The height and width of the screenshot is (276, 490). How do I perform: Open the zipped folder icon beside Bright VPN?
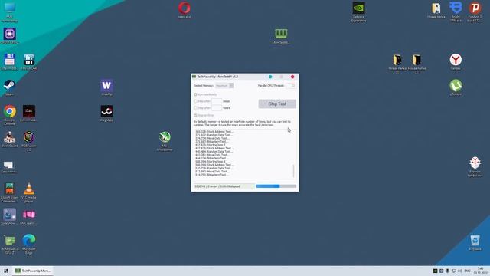tap(436, 10)
